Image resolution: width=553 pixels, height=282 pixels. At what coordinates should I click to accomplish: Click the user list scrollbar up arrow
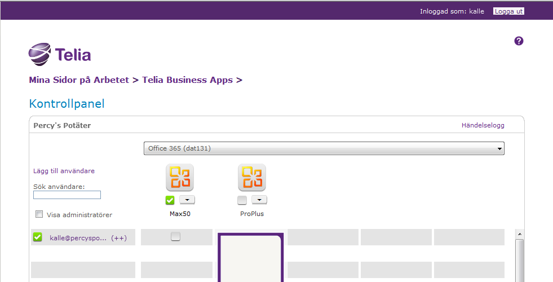[519, 234]
